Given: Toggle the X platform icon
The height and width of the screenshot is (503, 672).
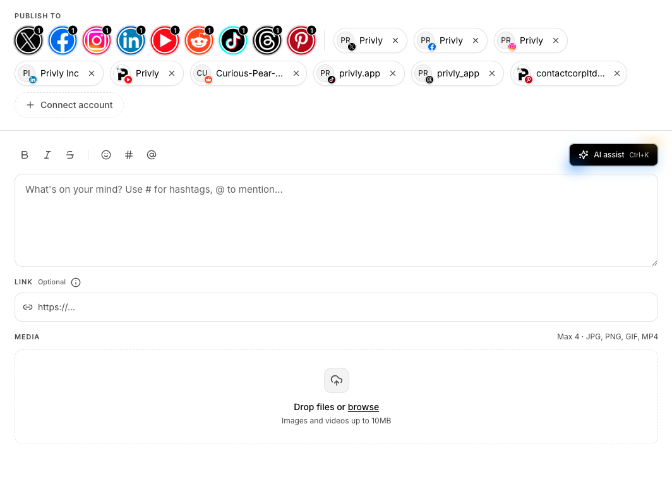Looking at the screenshot, I should pyautogui.click(x=28, y=40).
